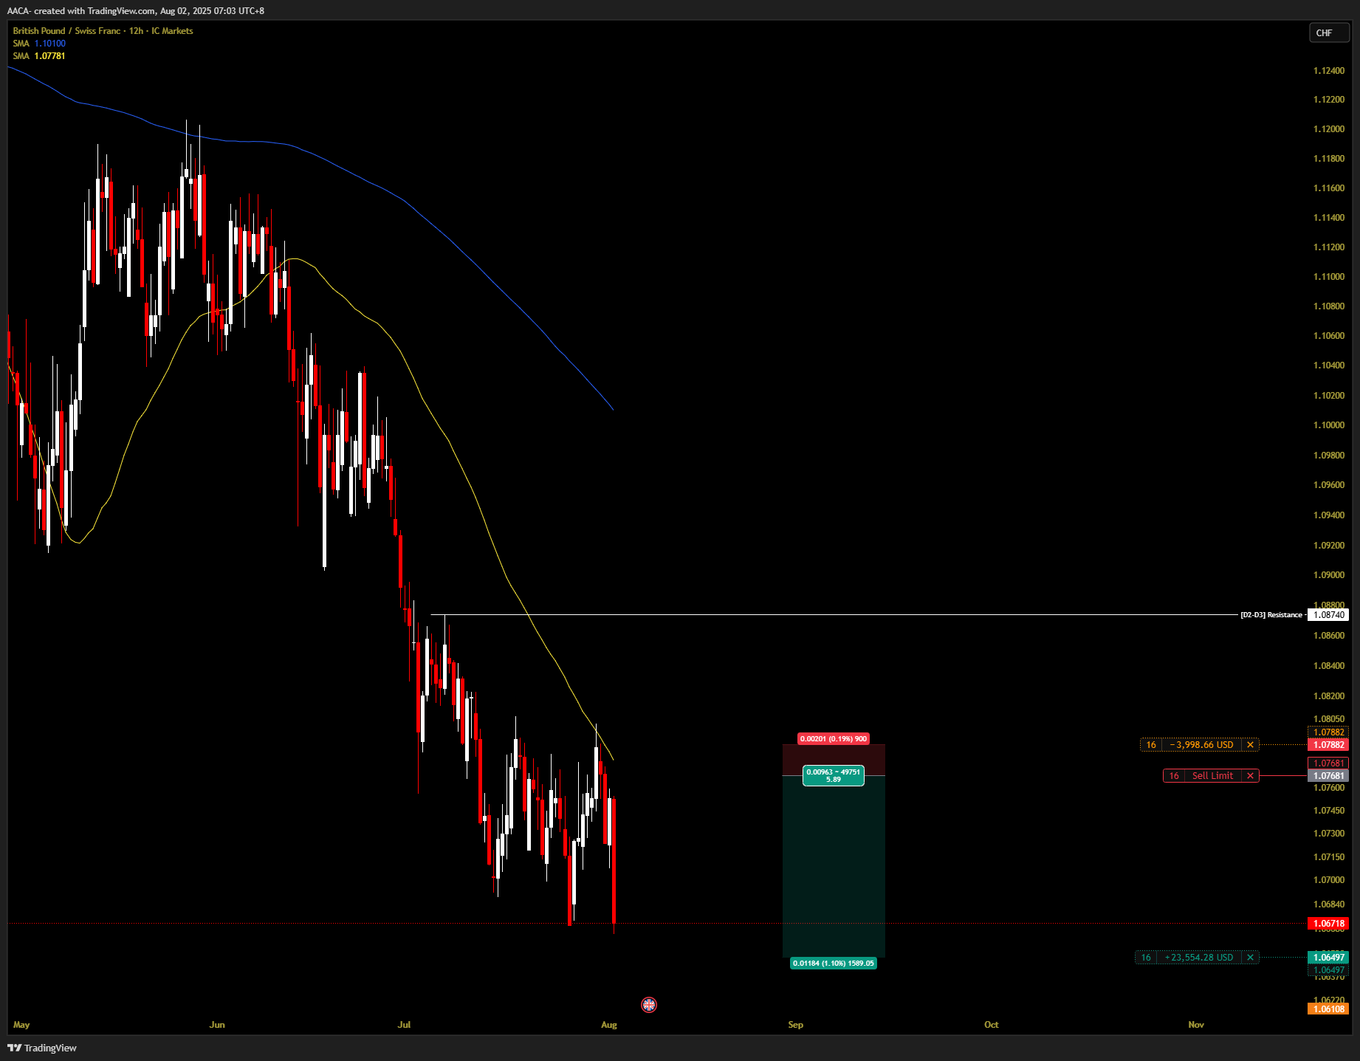Viewport: 1360px width, 1061px height.
Task: Select the yellow SMA 1.07781 indicator legend
Action: 39,56
